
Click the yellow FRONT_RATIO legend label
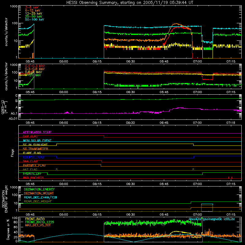(x=35, y=219)
